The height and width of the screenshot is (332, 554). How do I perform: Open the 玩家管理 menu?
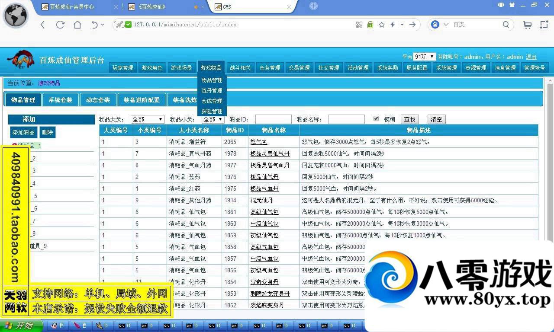(x=123, y=67)
